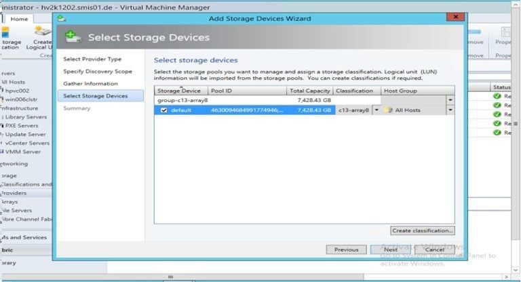Uncheck the default storage pool checkbox

pyautogui.click(x=165, y=110)
